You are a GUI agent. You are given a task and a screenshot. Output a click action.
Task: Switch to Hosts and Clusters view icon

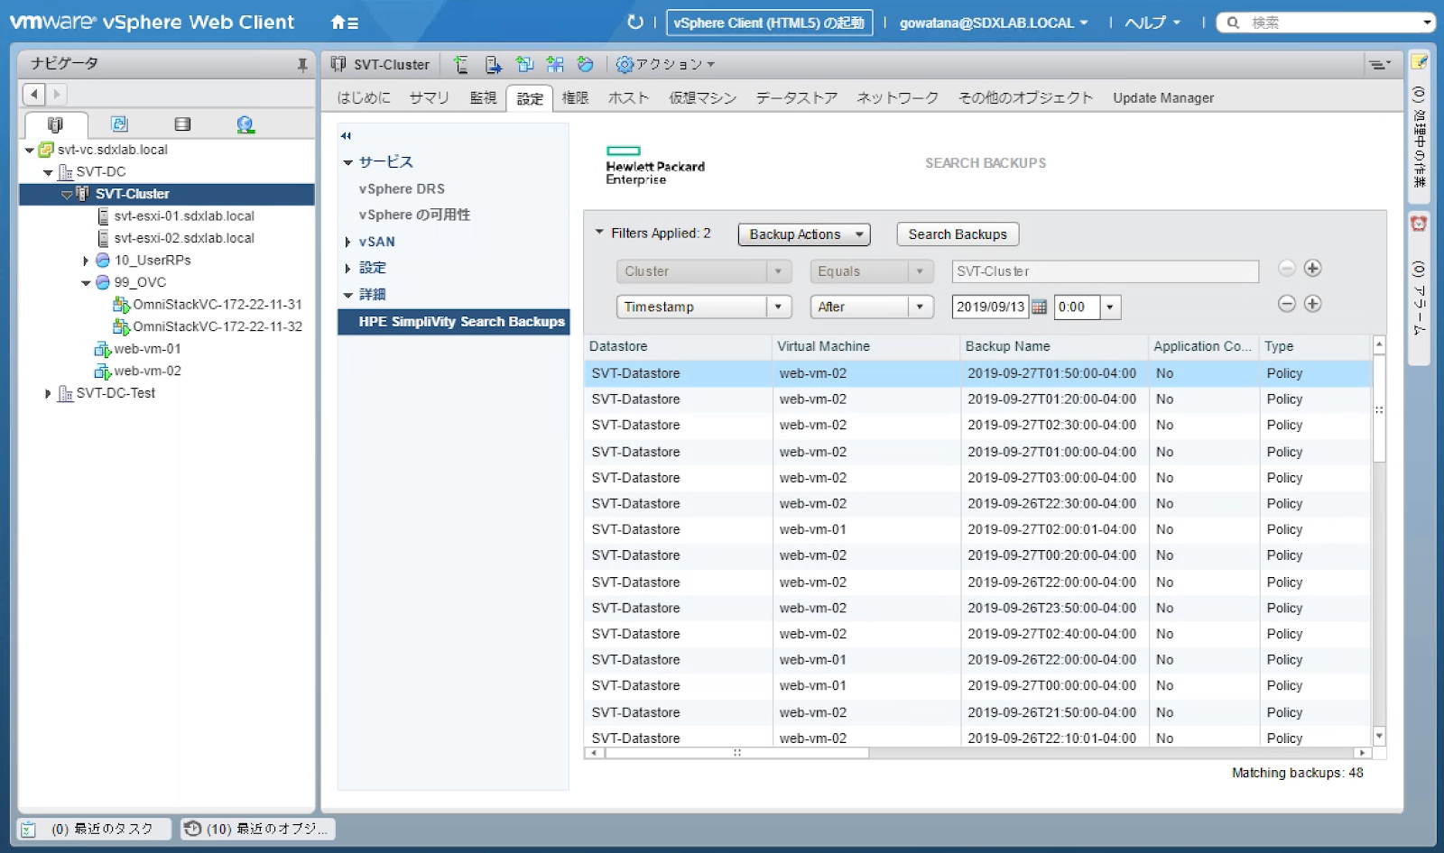(x=56, y=124)
